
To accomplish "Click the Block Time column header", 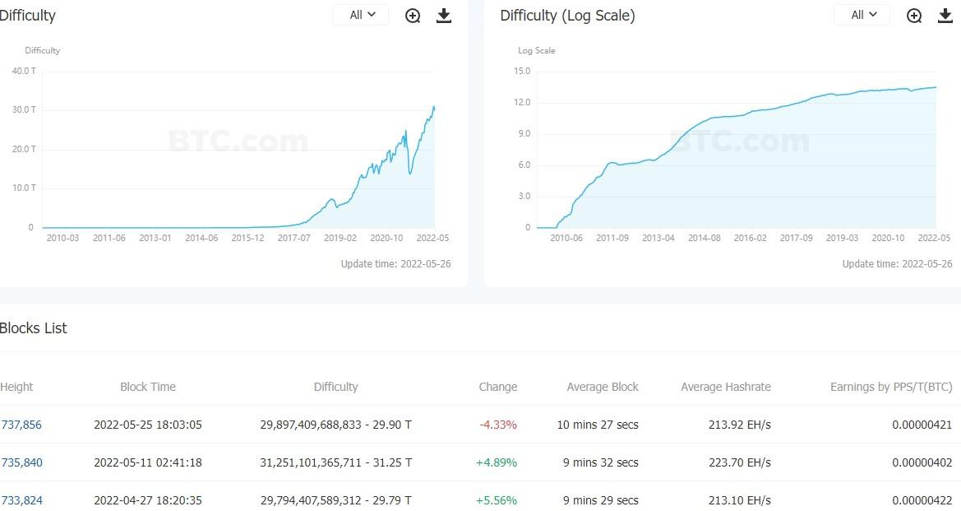I will 148,387.
